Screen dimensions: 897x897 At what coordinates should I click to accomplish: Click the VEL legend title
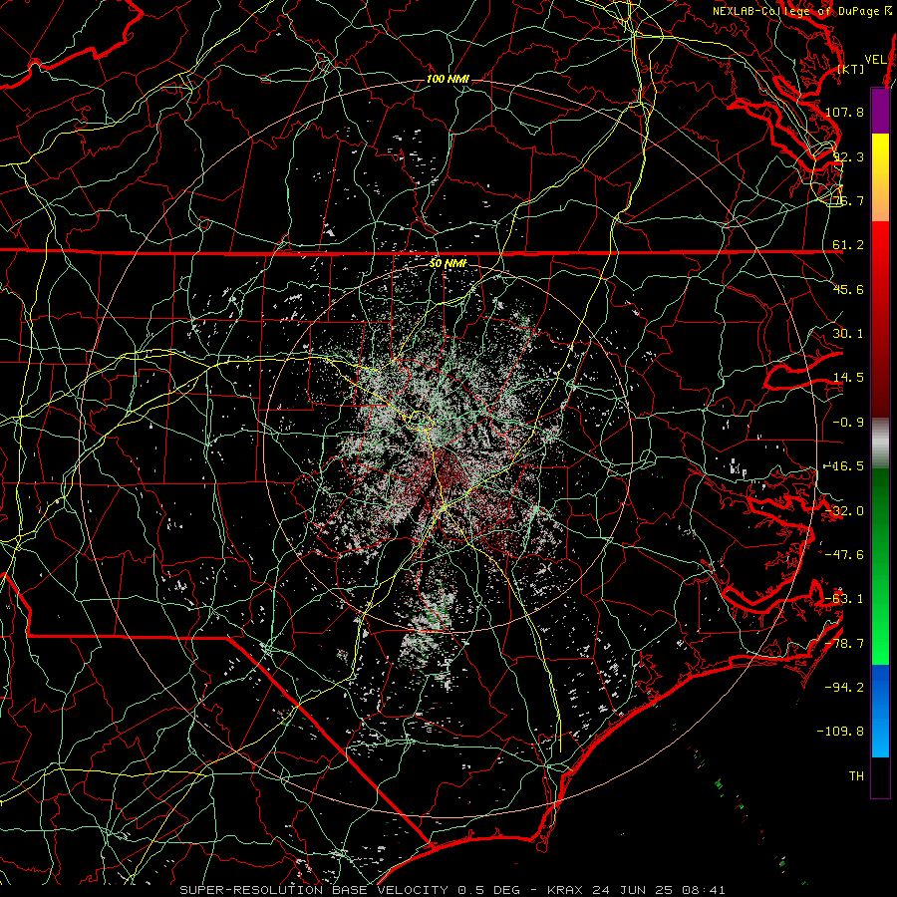876,60
